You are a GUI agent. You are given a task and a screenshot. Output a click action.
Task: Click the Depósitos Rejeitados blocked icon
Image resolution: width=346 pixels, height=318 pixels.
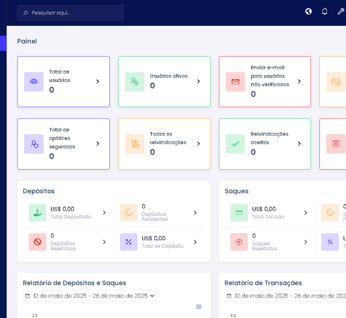tap(37, 242)
